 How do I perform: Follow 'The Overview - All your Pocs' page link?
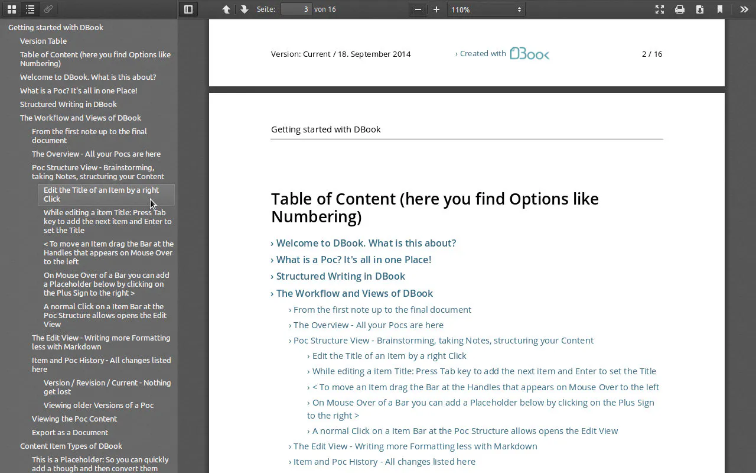coord(366,325)
